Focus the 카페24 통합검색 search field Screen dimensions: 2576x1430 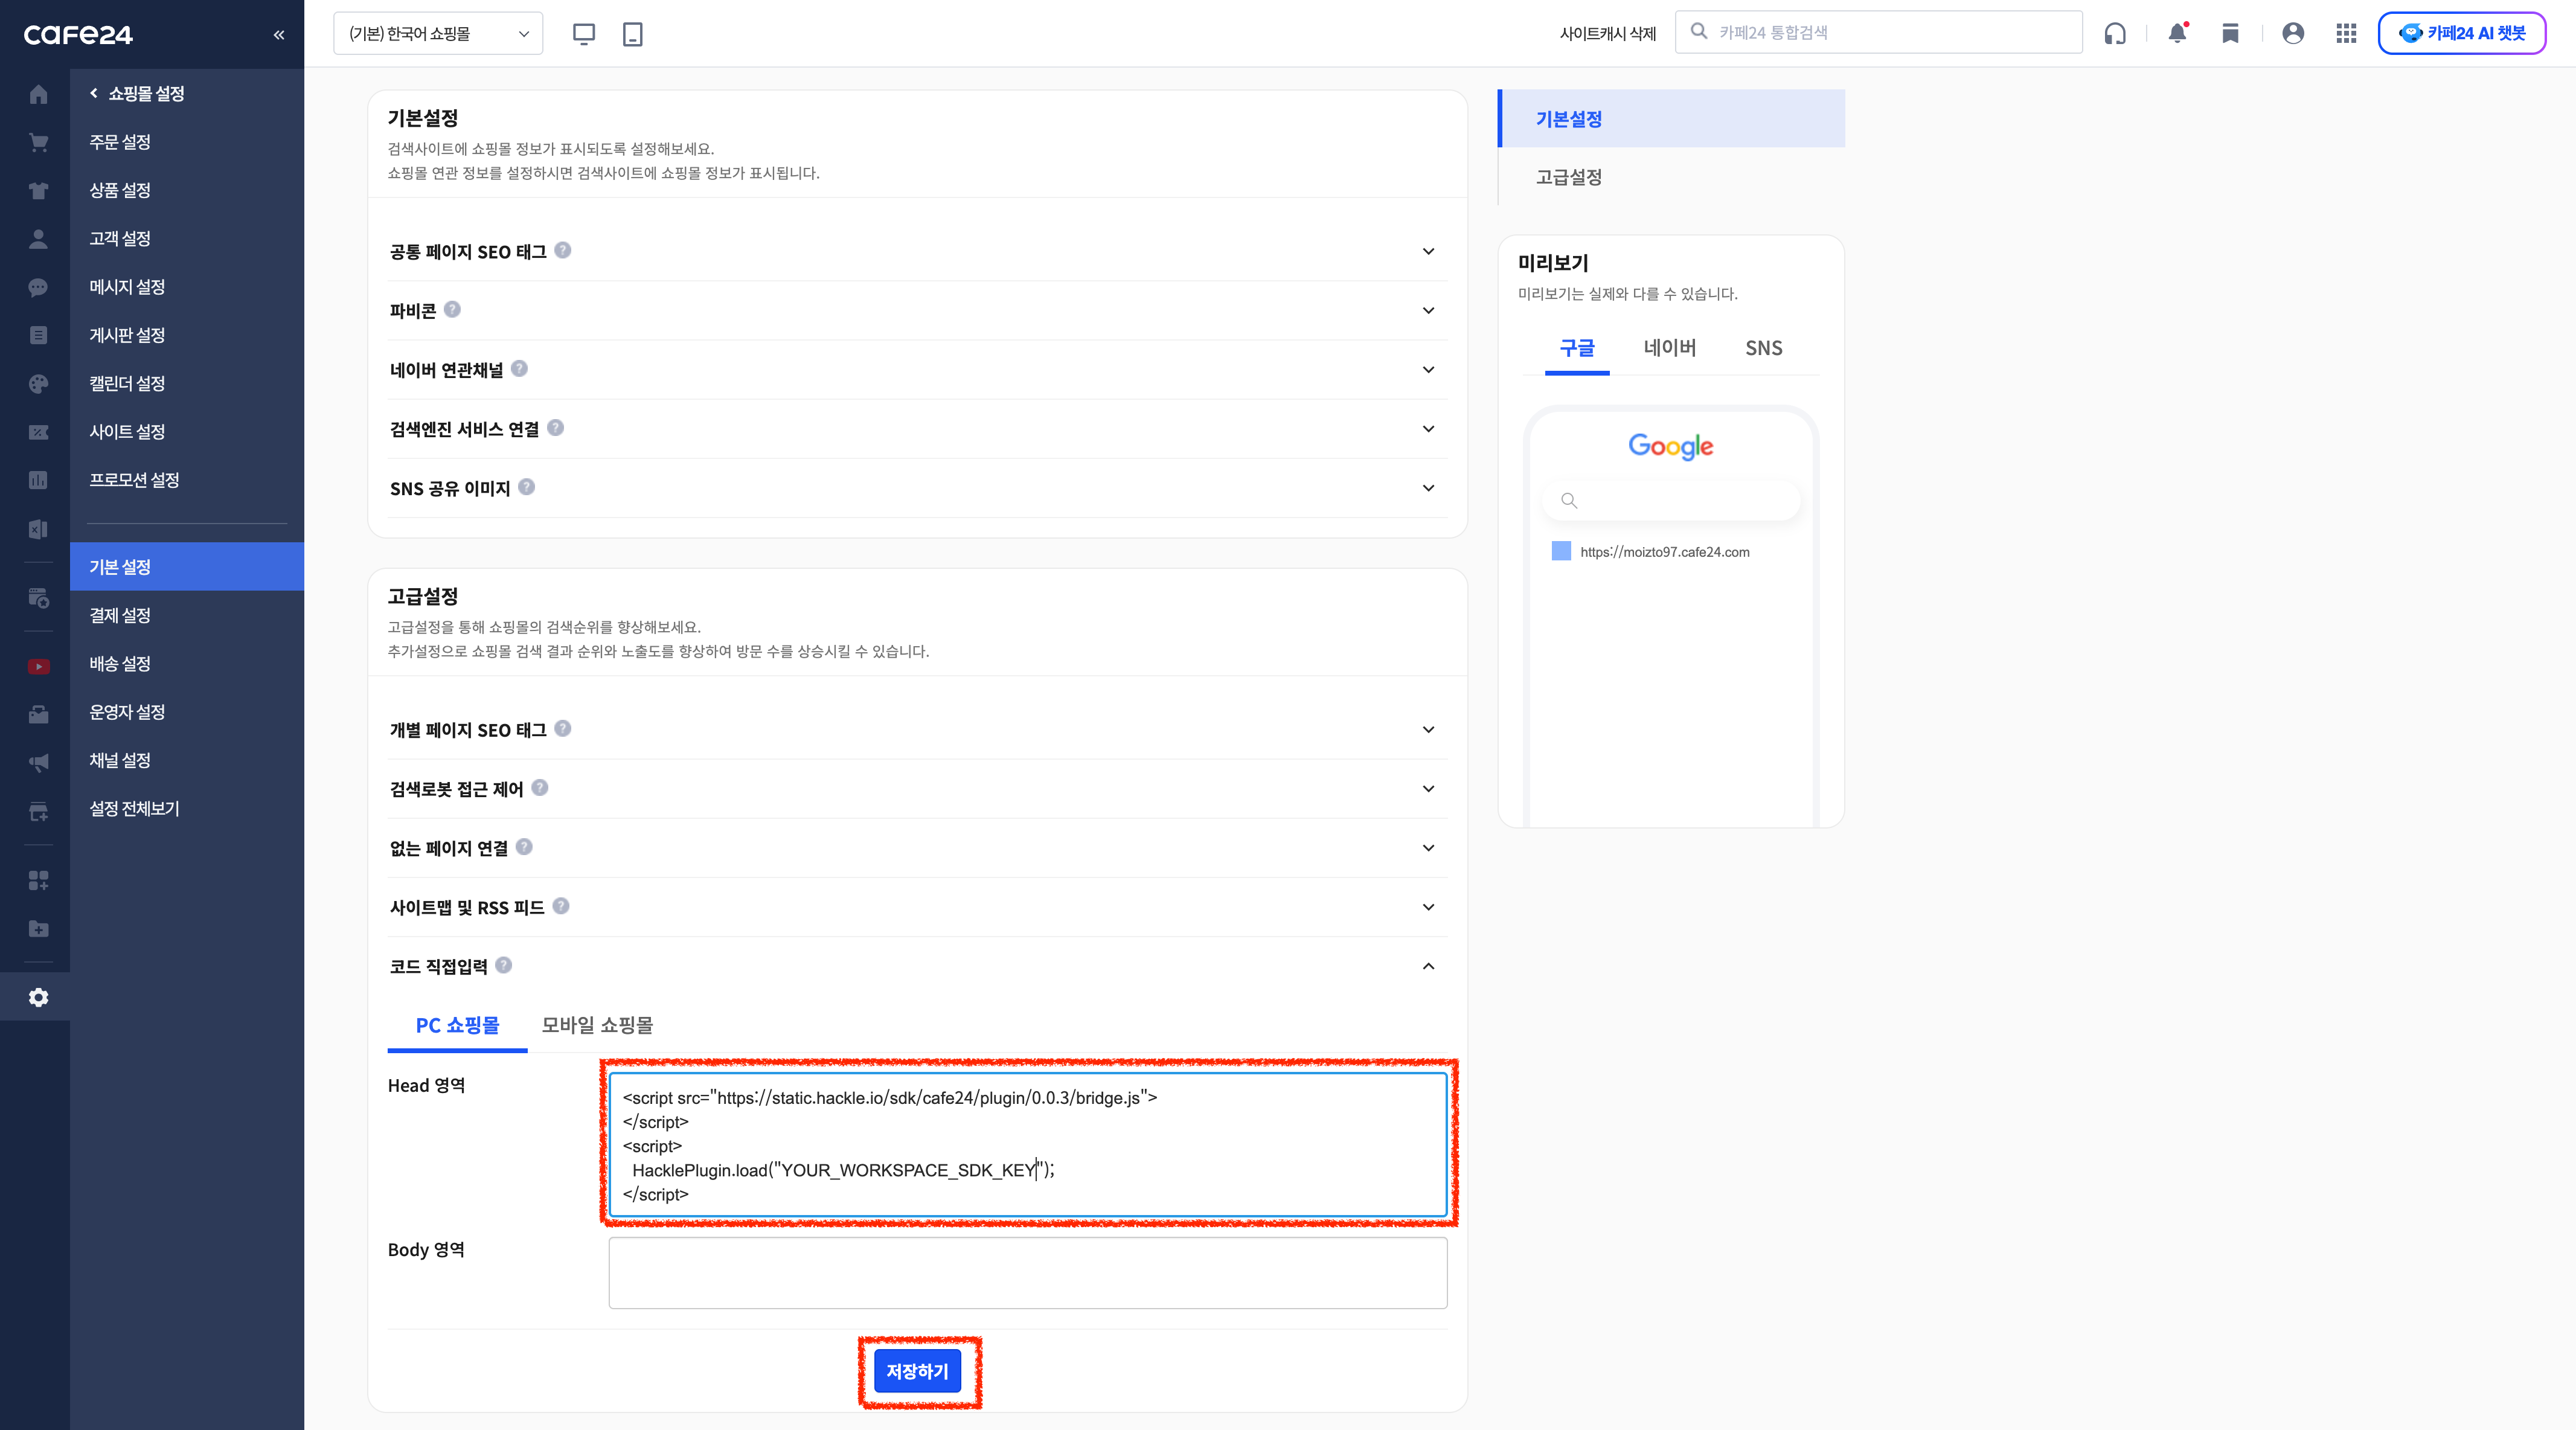(1878, 32)
